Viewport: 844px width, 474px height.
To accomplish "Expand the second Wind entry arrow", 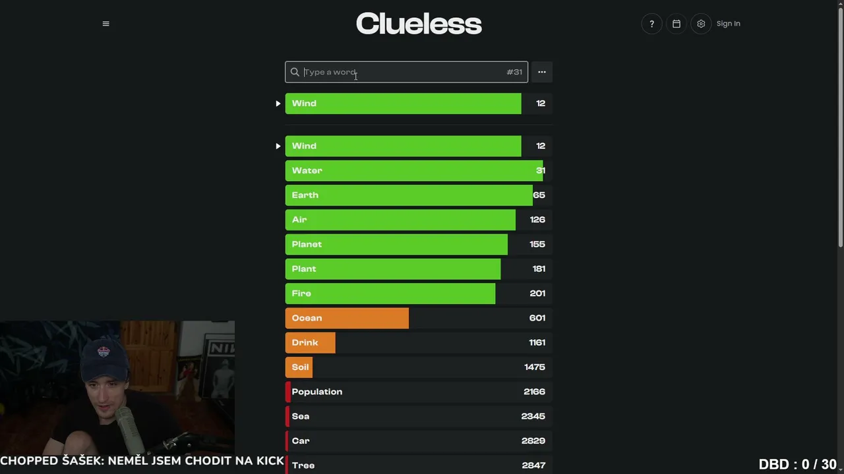I will tap(278, 146).
